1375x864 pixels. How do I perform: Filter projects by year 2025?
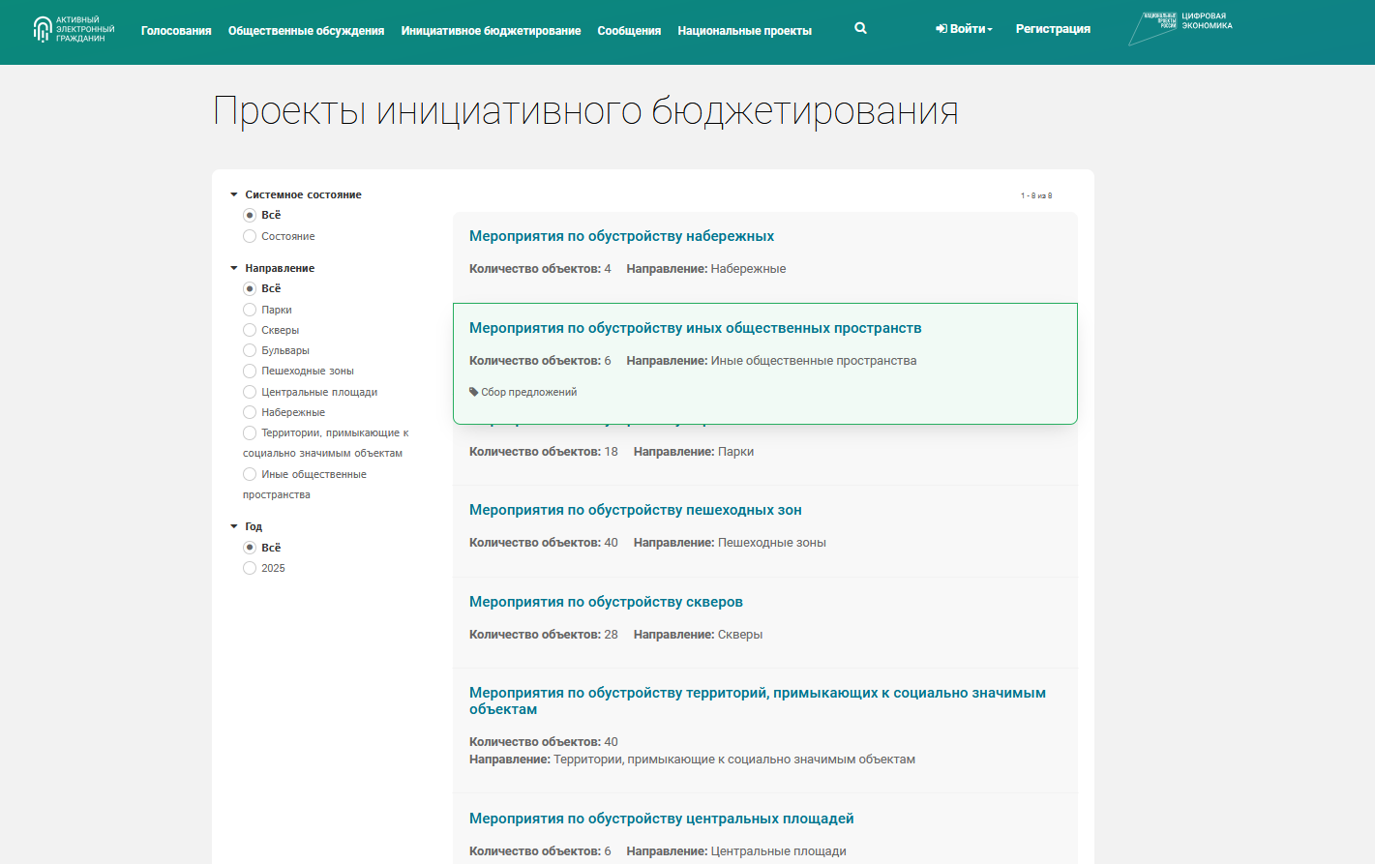point(250,568)
